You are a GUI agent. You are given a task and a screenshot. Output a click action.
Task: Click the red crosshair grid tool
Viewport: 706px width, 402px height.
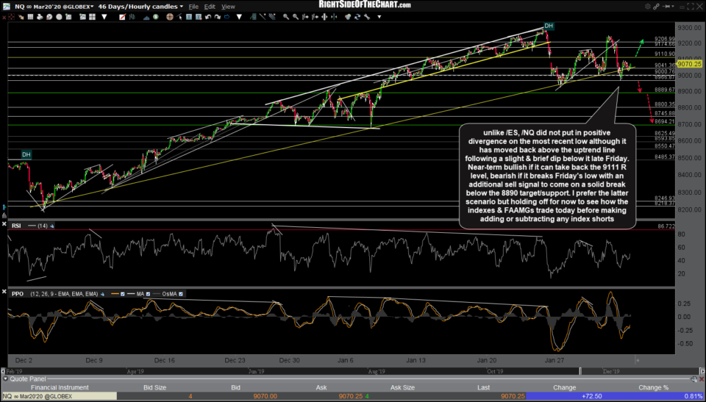(12, 17)
